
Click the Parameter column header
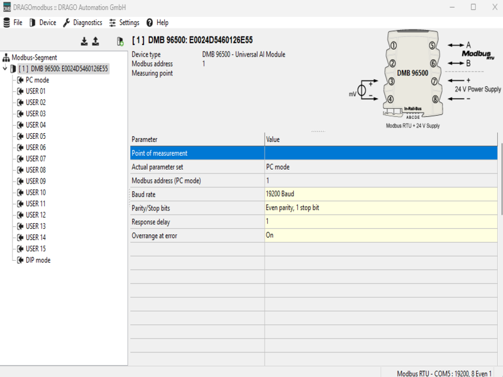(197, 139)
